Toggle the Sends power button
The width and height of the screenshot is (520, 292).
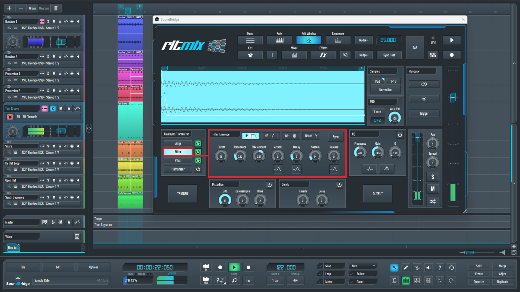tap(339, 185)
